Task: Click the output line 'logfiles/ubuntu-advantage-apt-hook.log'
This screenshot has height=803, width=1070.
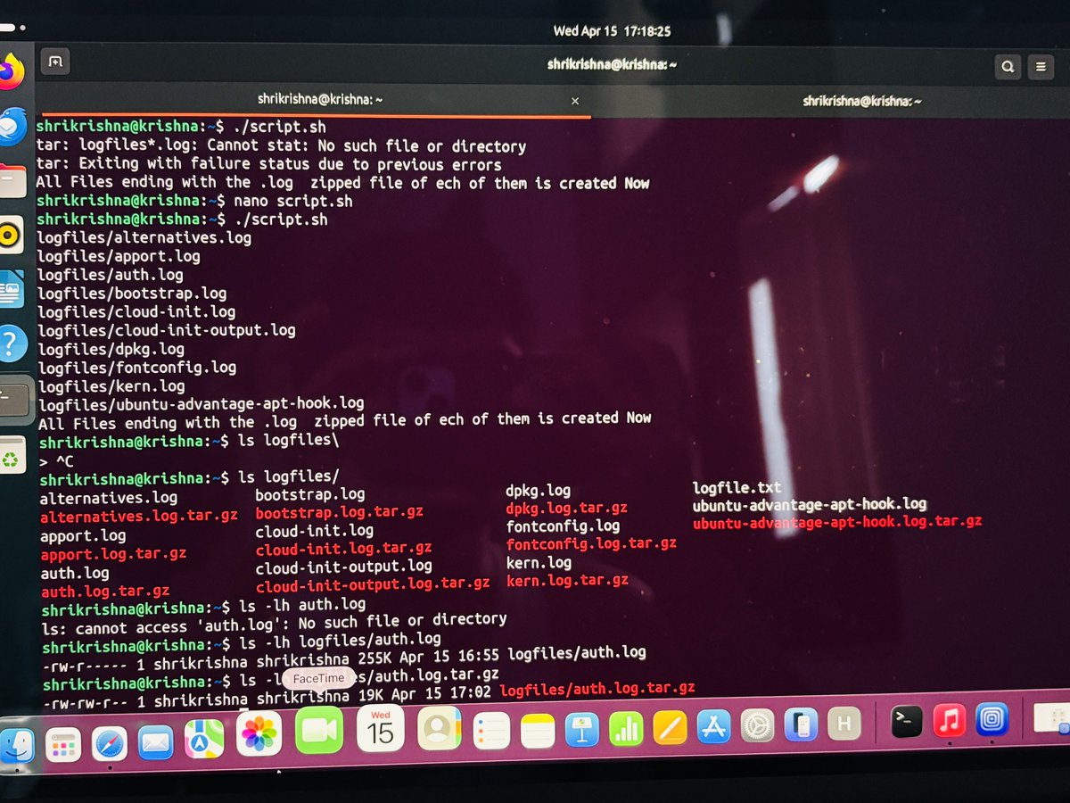Action: coord(201,404)
